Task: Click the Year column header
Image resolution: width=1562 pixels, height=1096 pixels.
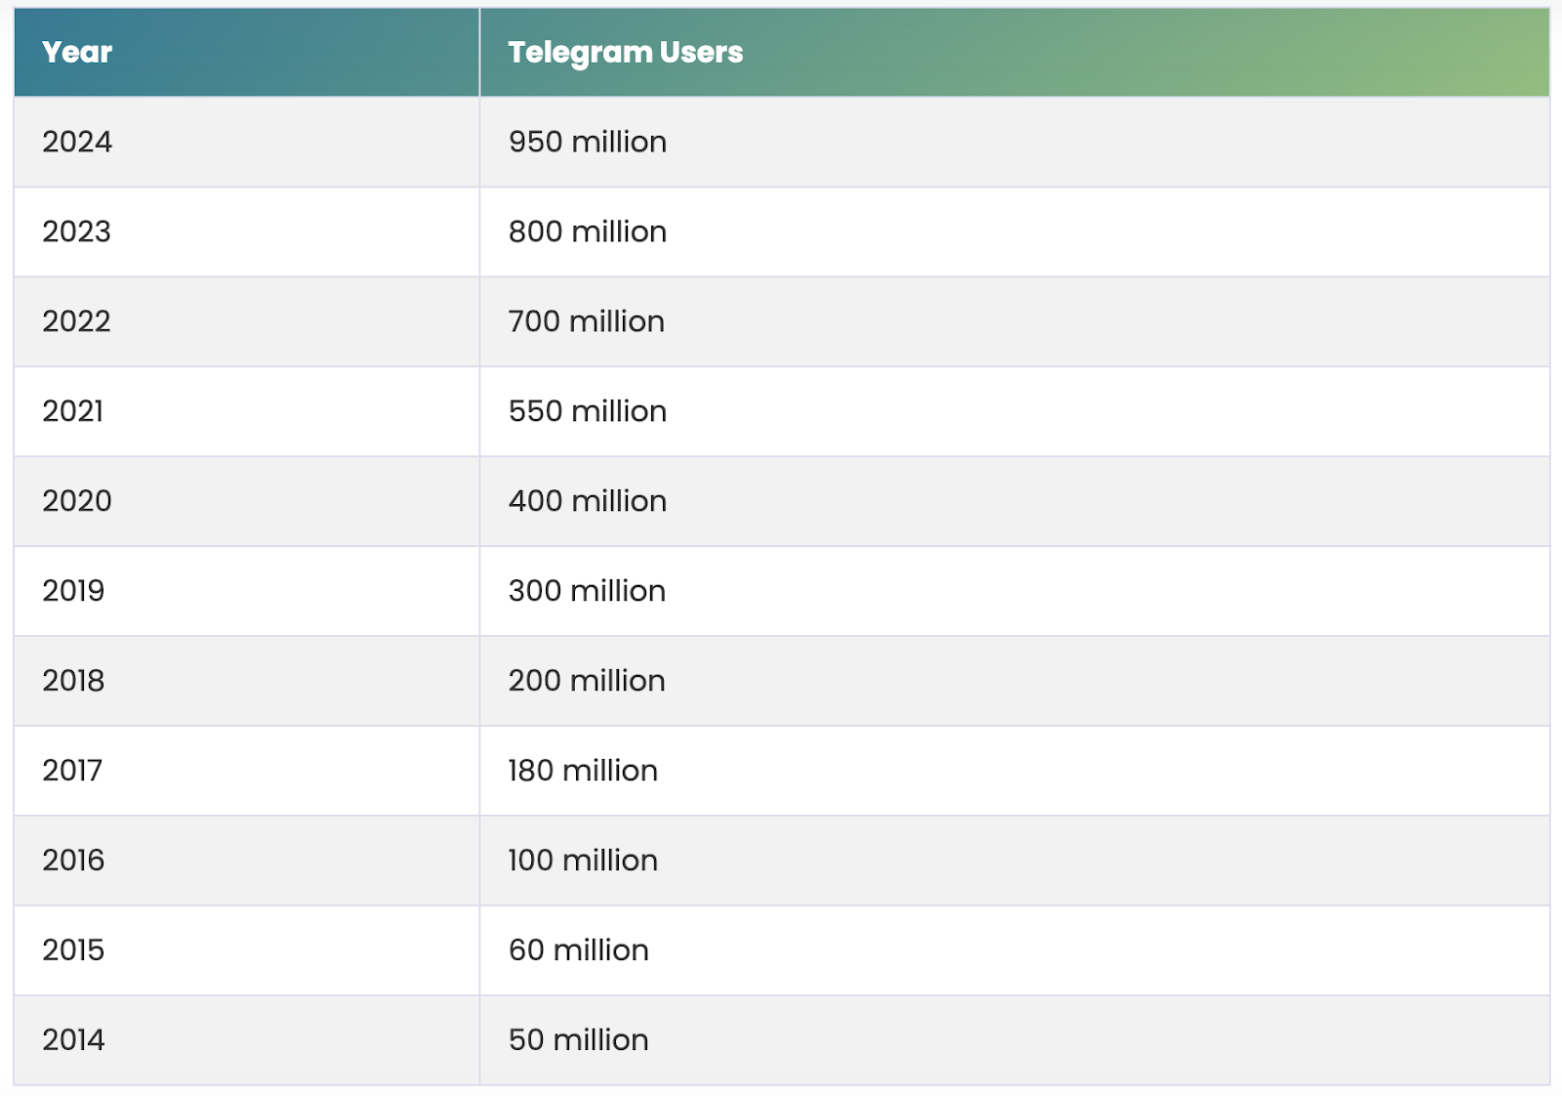Action: click(x=77, y=52)
